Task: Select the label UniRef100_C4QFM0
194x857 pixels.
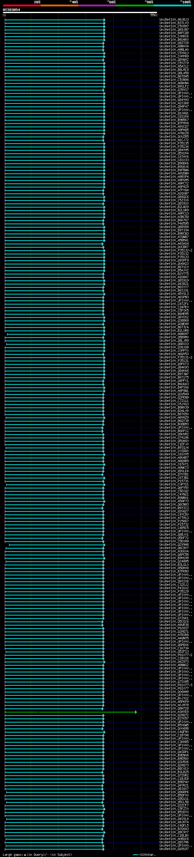Action: point(174,732)
